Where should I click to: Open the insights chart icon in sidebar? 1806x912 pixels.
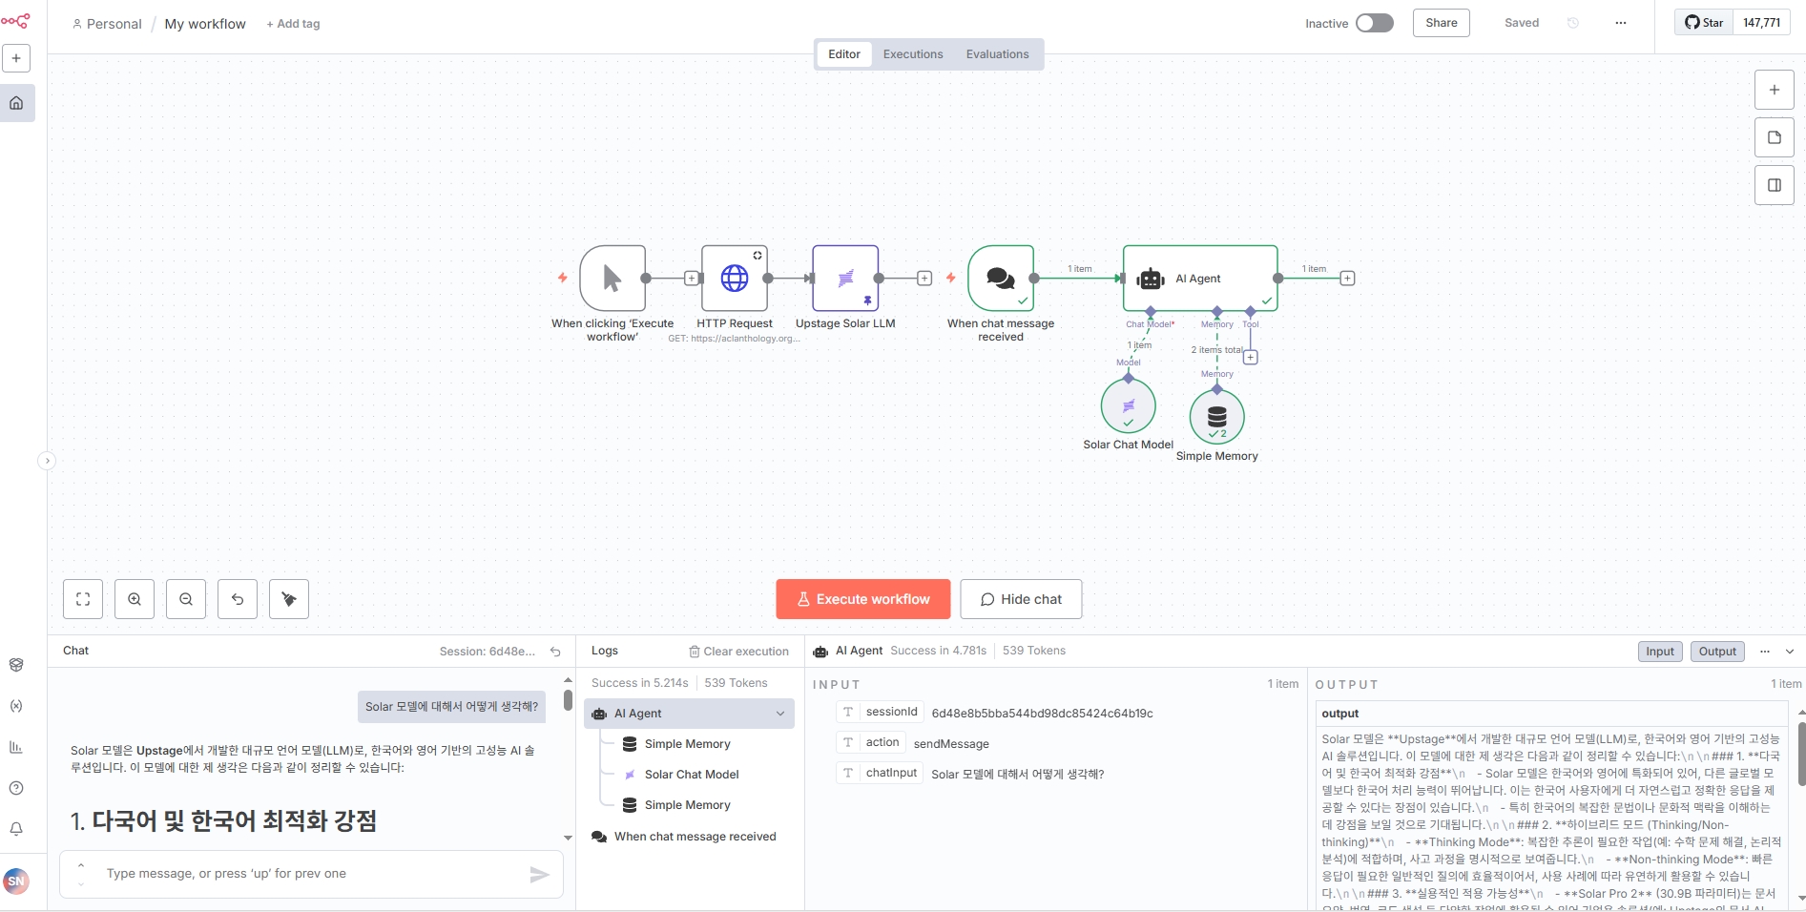click(16, 747)
